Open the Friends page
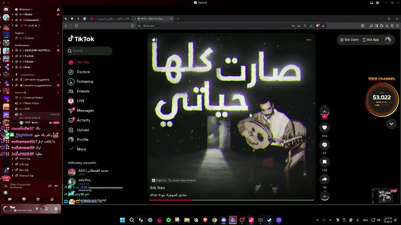The image size is (401, 225). pyautogui.click(x=79, y=91)
